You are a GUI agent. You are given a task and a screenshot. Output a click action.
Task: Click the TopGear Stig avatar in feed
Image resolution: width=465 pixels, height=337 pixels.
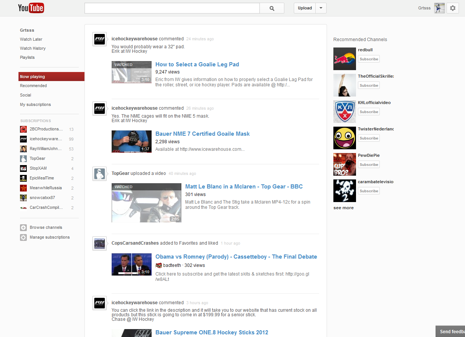coord(100,174)
